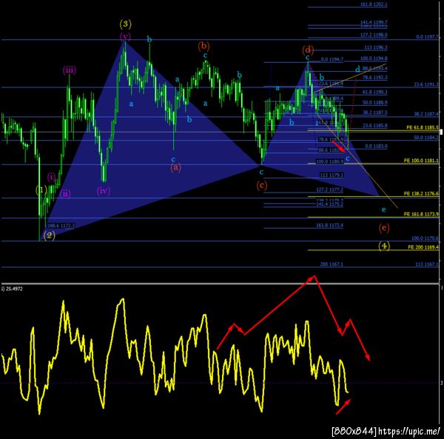Select the 127.2 1177.2 Fibonacci label
444x439 pixels.
[x=329, y=190]
